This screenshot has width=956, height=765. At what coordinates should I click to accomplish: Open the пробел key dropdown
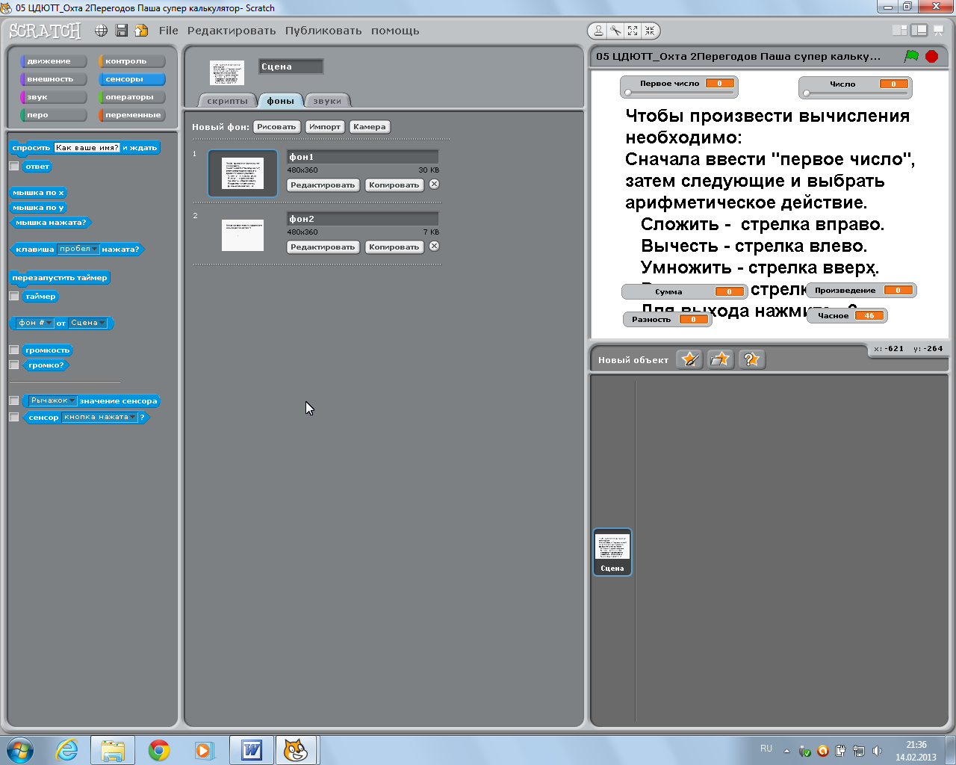pos(78,249)
